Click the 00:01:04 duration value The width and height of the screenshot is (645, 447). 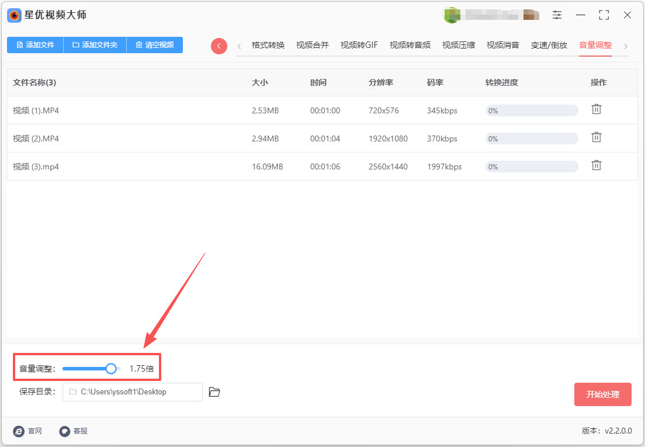pyautogui.click(x=325, y=138)
